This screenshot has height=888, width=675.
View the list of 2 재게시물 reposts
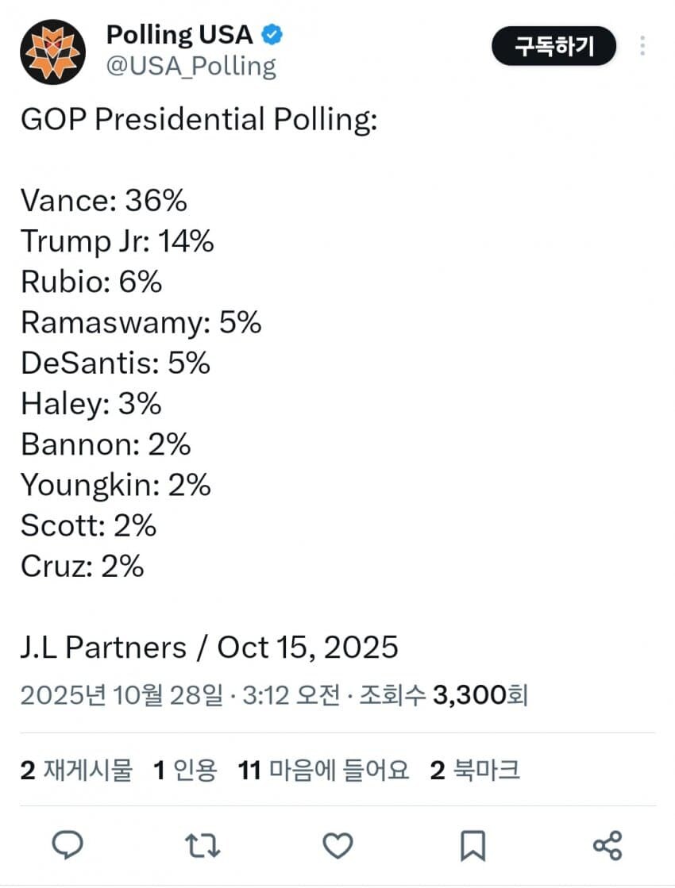(x=77, y=769)
